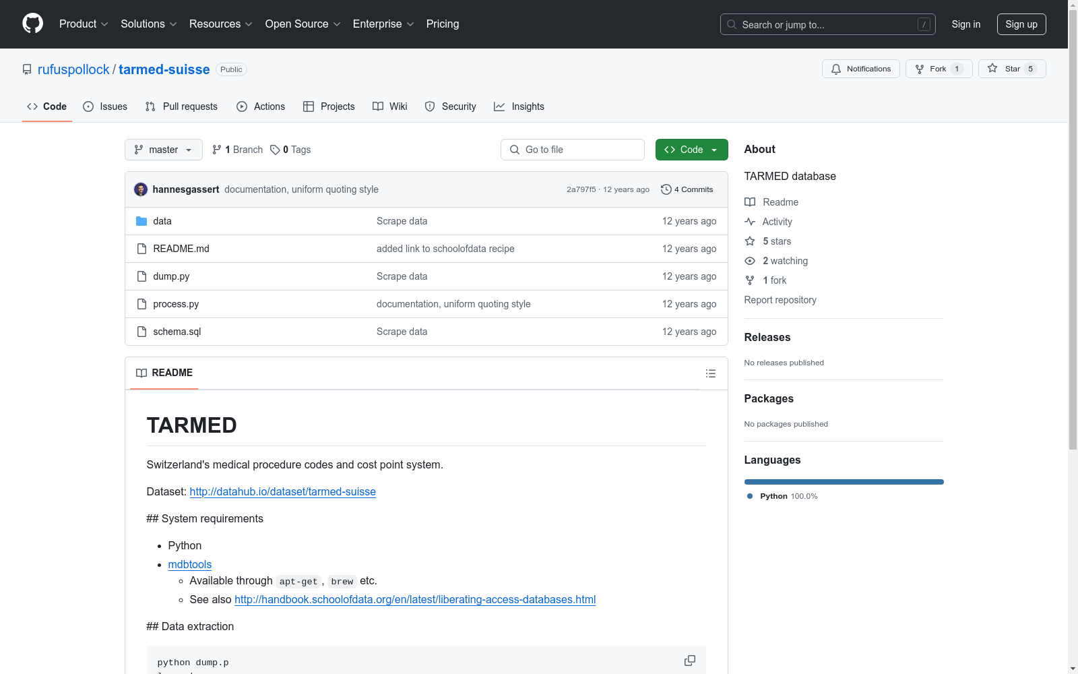Click the hannesgassert author name
The image size is (1078, 674).
[x=186, y=189]
